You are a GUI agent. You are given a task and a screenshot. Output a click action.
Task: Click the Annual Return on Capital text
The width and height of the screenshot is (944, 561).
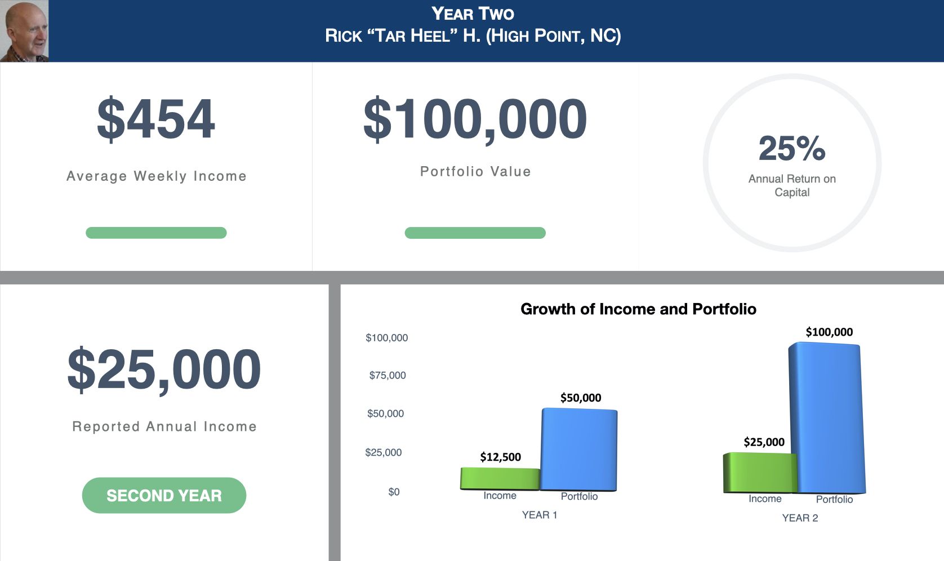click(x=792, y=185)
